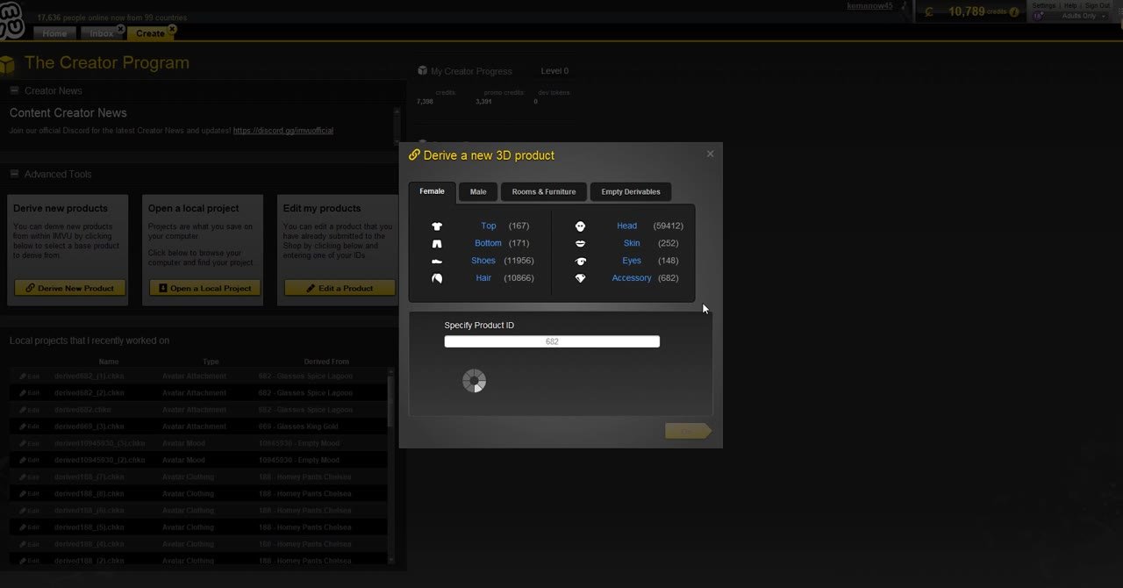Select the Bottom category pants icon
This screenshot has width=1123, height=588.
(437, 244)
